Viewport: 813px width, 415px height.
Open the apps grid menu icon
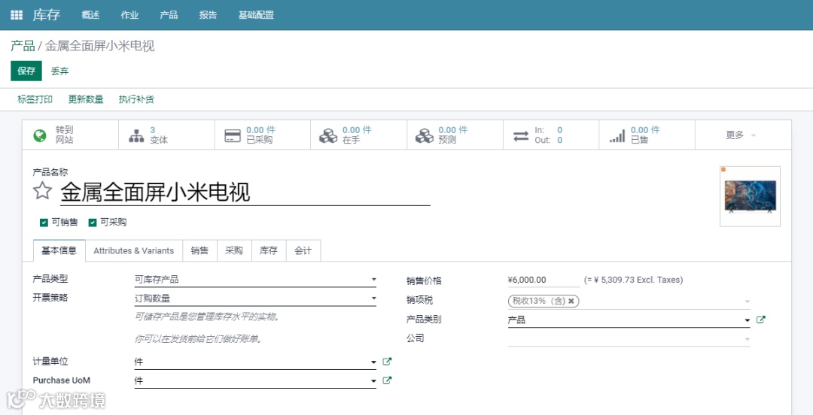(17, 15)
